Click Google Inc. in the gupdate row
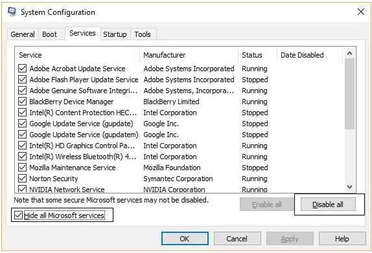 [x=161, y=124]
